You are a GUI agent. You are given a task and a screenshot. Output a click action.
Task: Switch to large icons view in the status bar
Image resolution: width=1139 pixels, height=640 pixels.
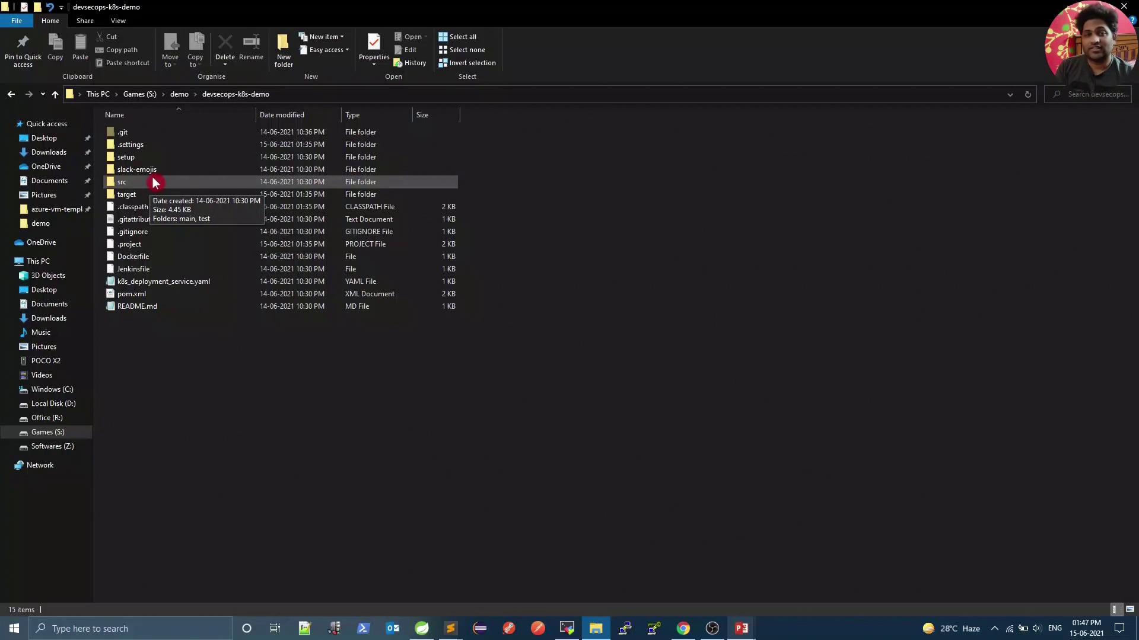pyautogui.click(x=1130, y=609)
